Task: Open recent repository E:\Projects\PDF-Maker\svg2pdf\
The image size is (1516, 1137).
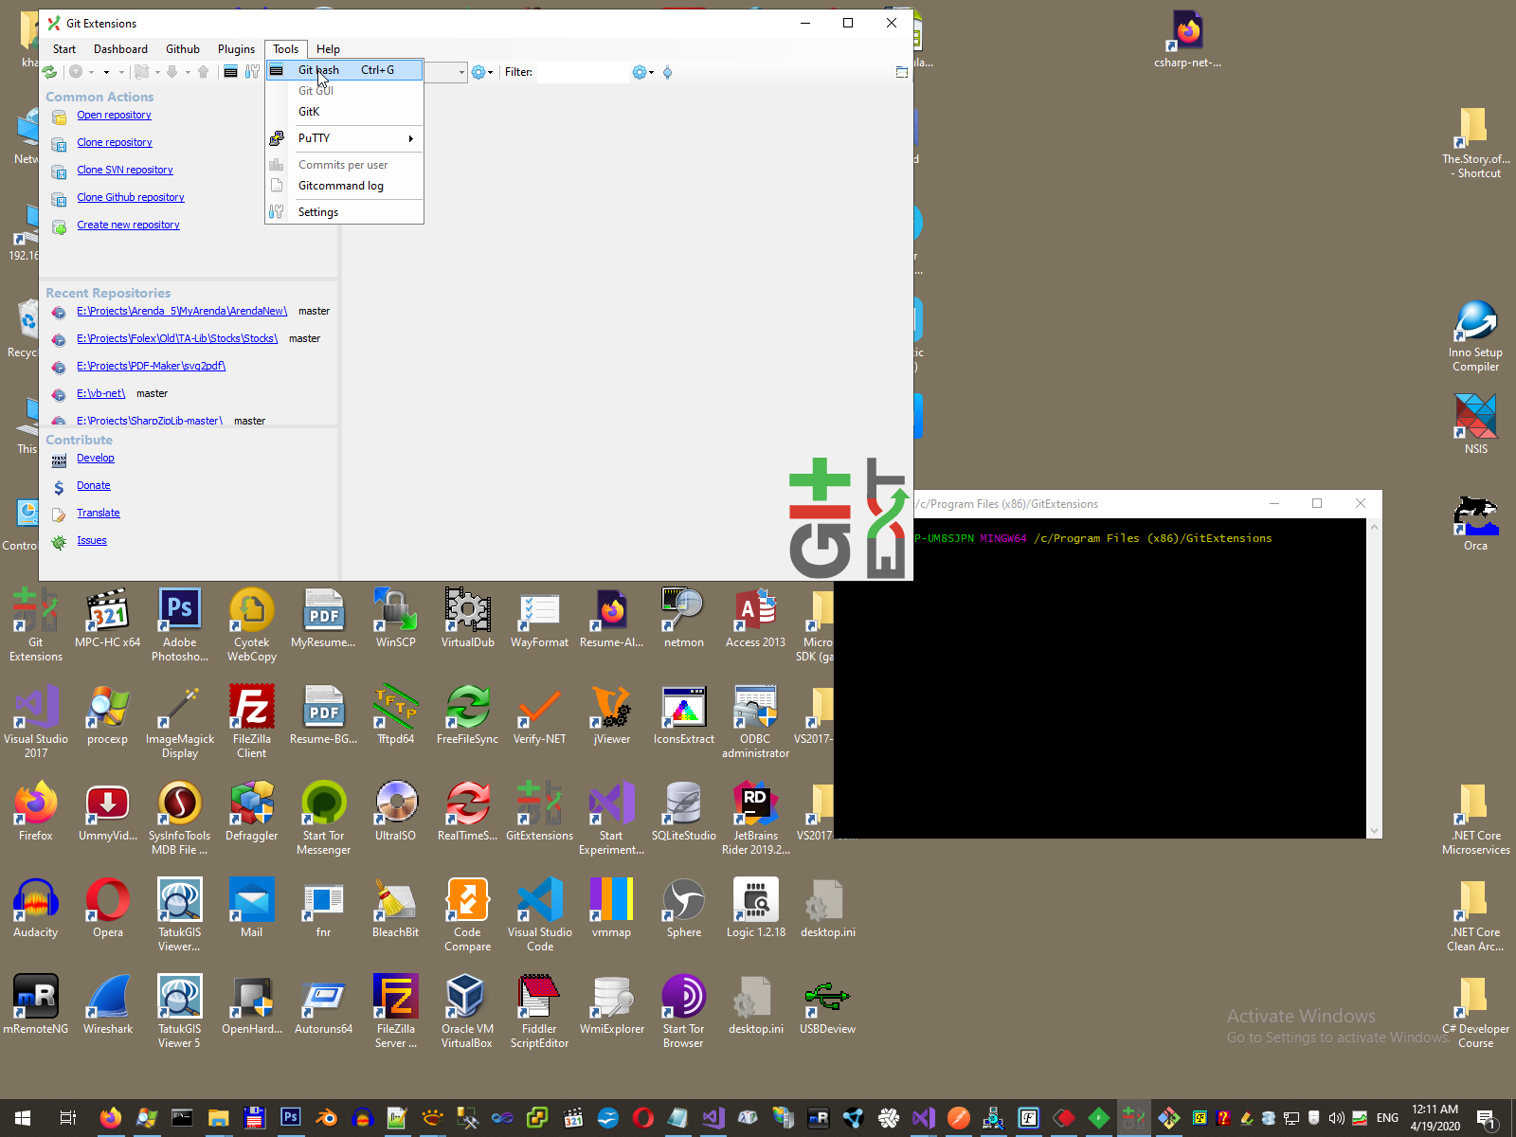Action: click(152, 366)
